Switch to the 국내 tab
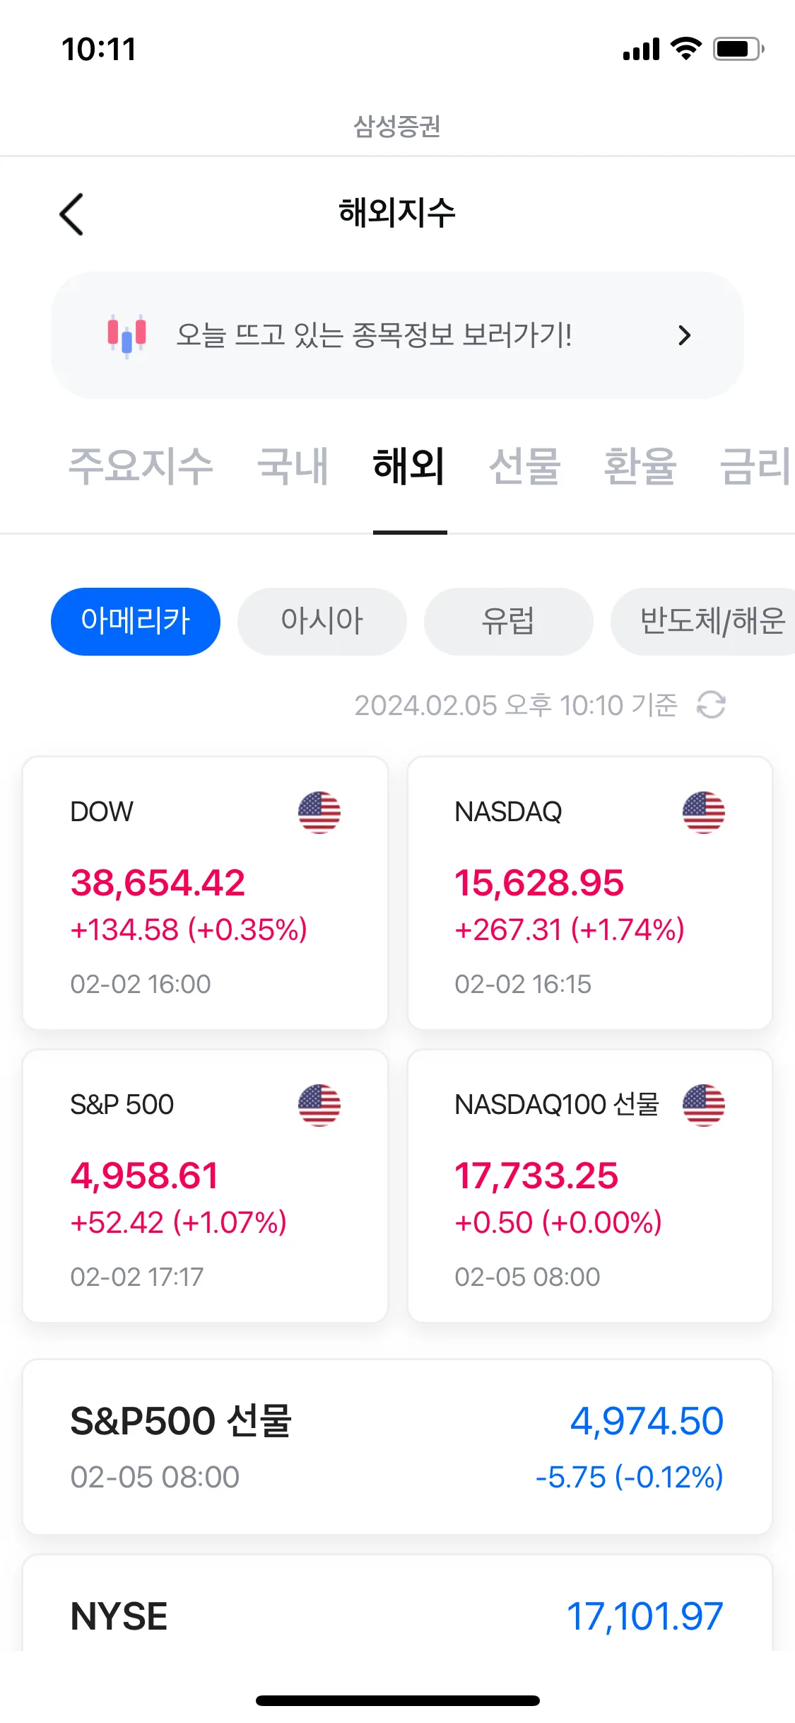The height and width of the screenshot is (1723, 795). coord(293,466)
